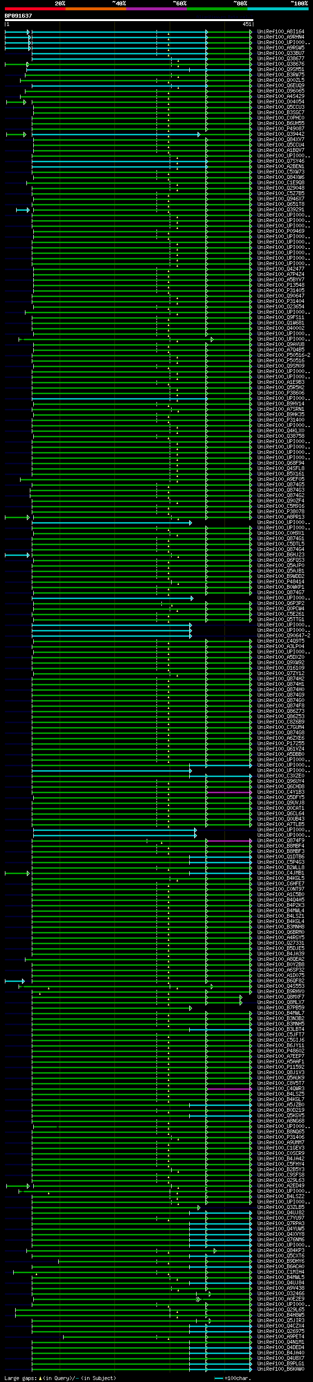
Task: Select the UniRef100_A1BQV7 row label
Action: click(x=281, y=150)
